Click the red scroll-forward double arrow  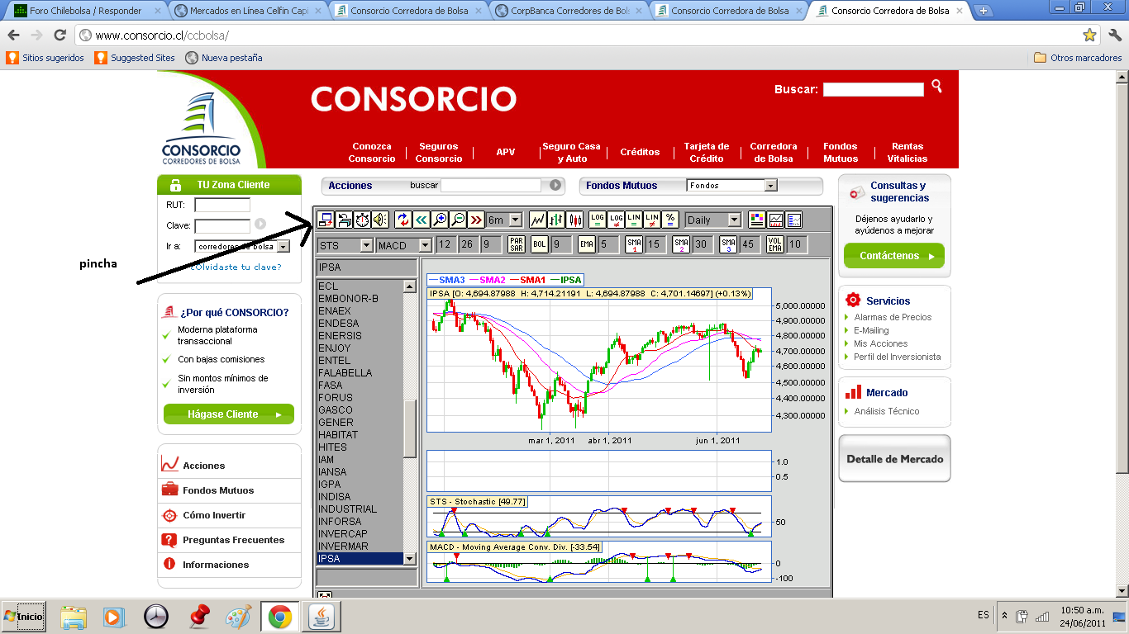coord(476,220)
